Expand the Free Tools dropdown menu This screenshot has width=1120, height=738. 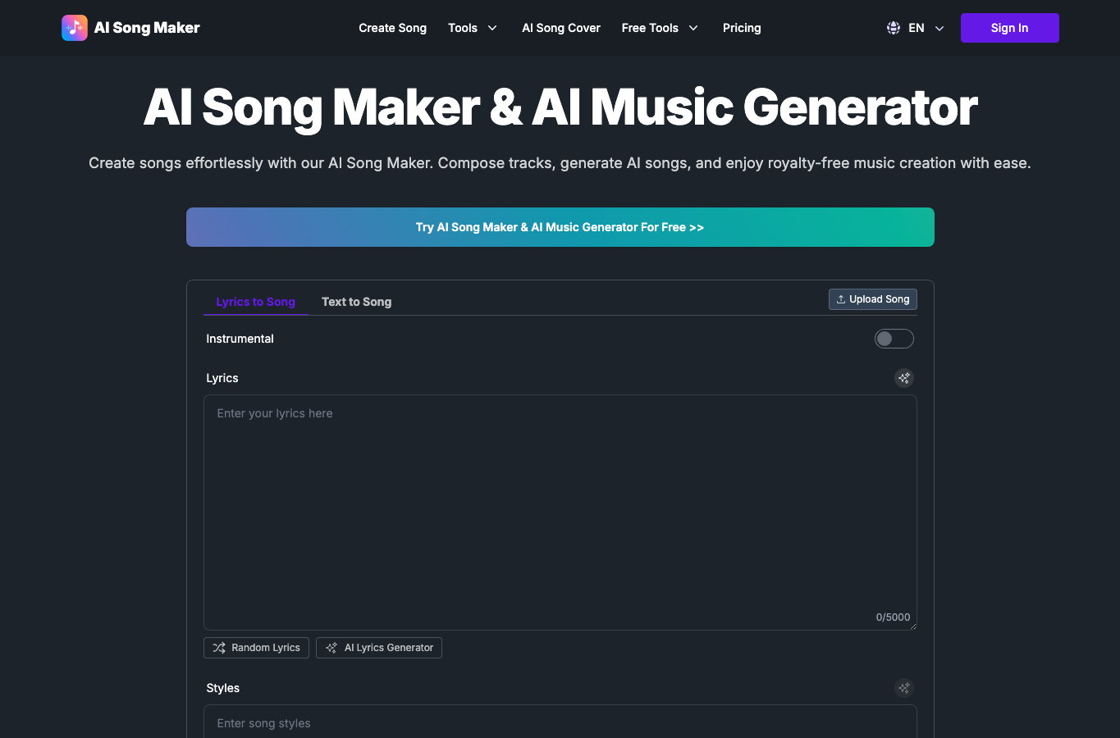click(660, 28)
